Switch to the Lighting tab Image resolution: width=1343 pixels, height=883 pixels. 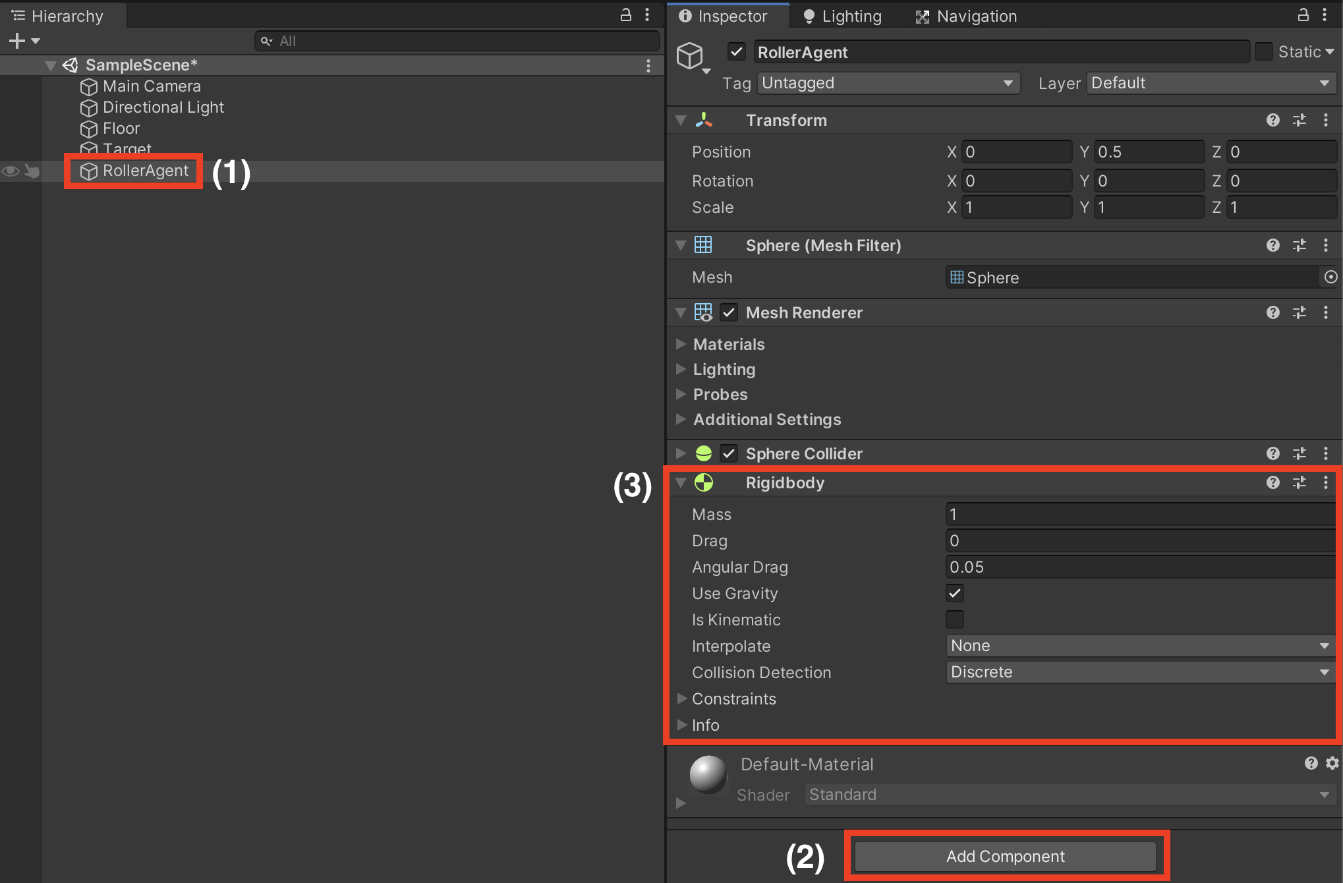(x=843, y=16)
